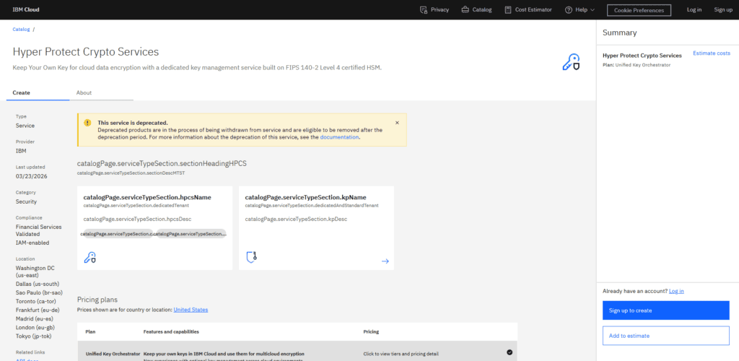Click the second gray tag in hpcsName card

click(191, 234)
